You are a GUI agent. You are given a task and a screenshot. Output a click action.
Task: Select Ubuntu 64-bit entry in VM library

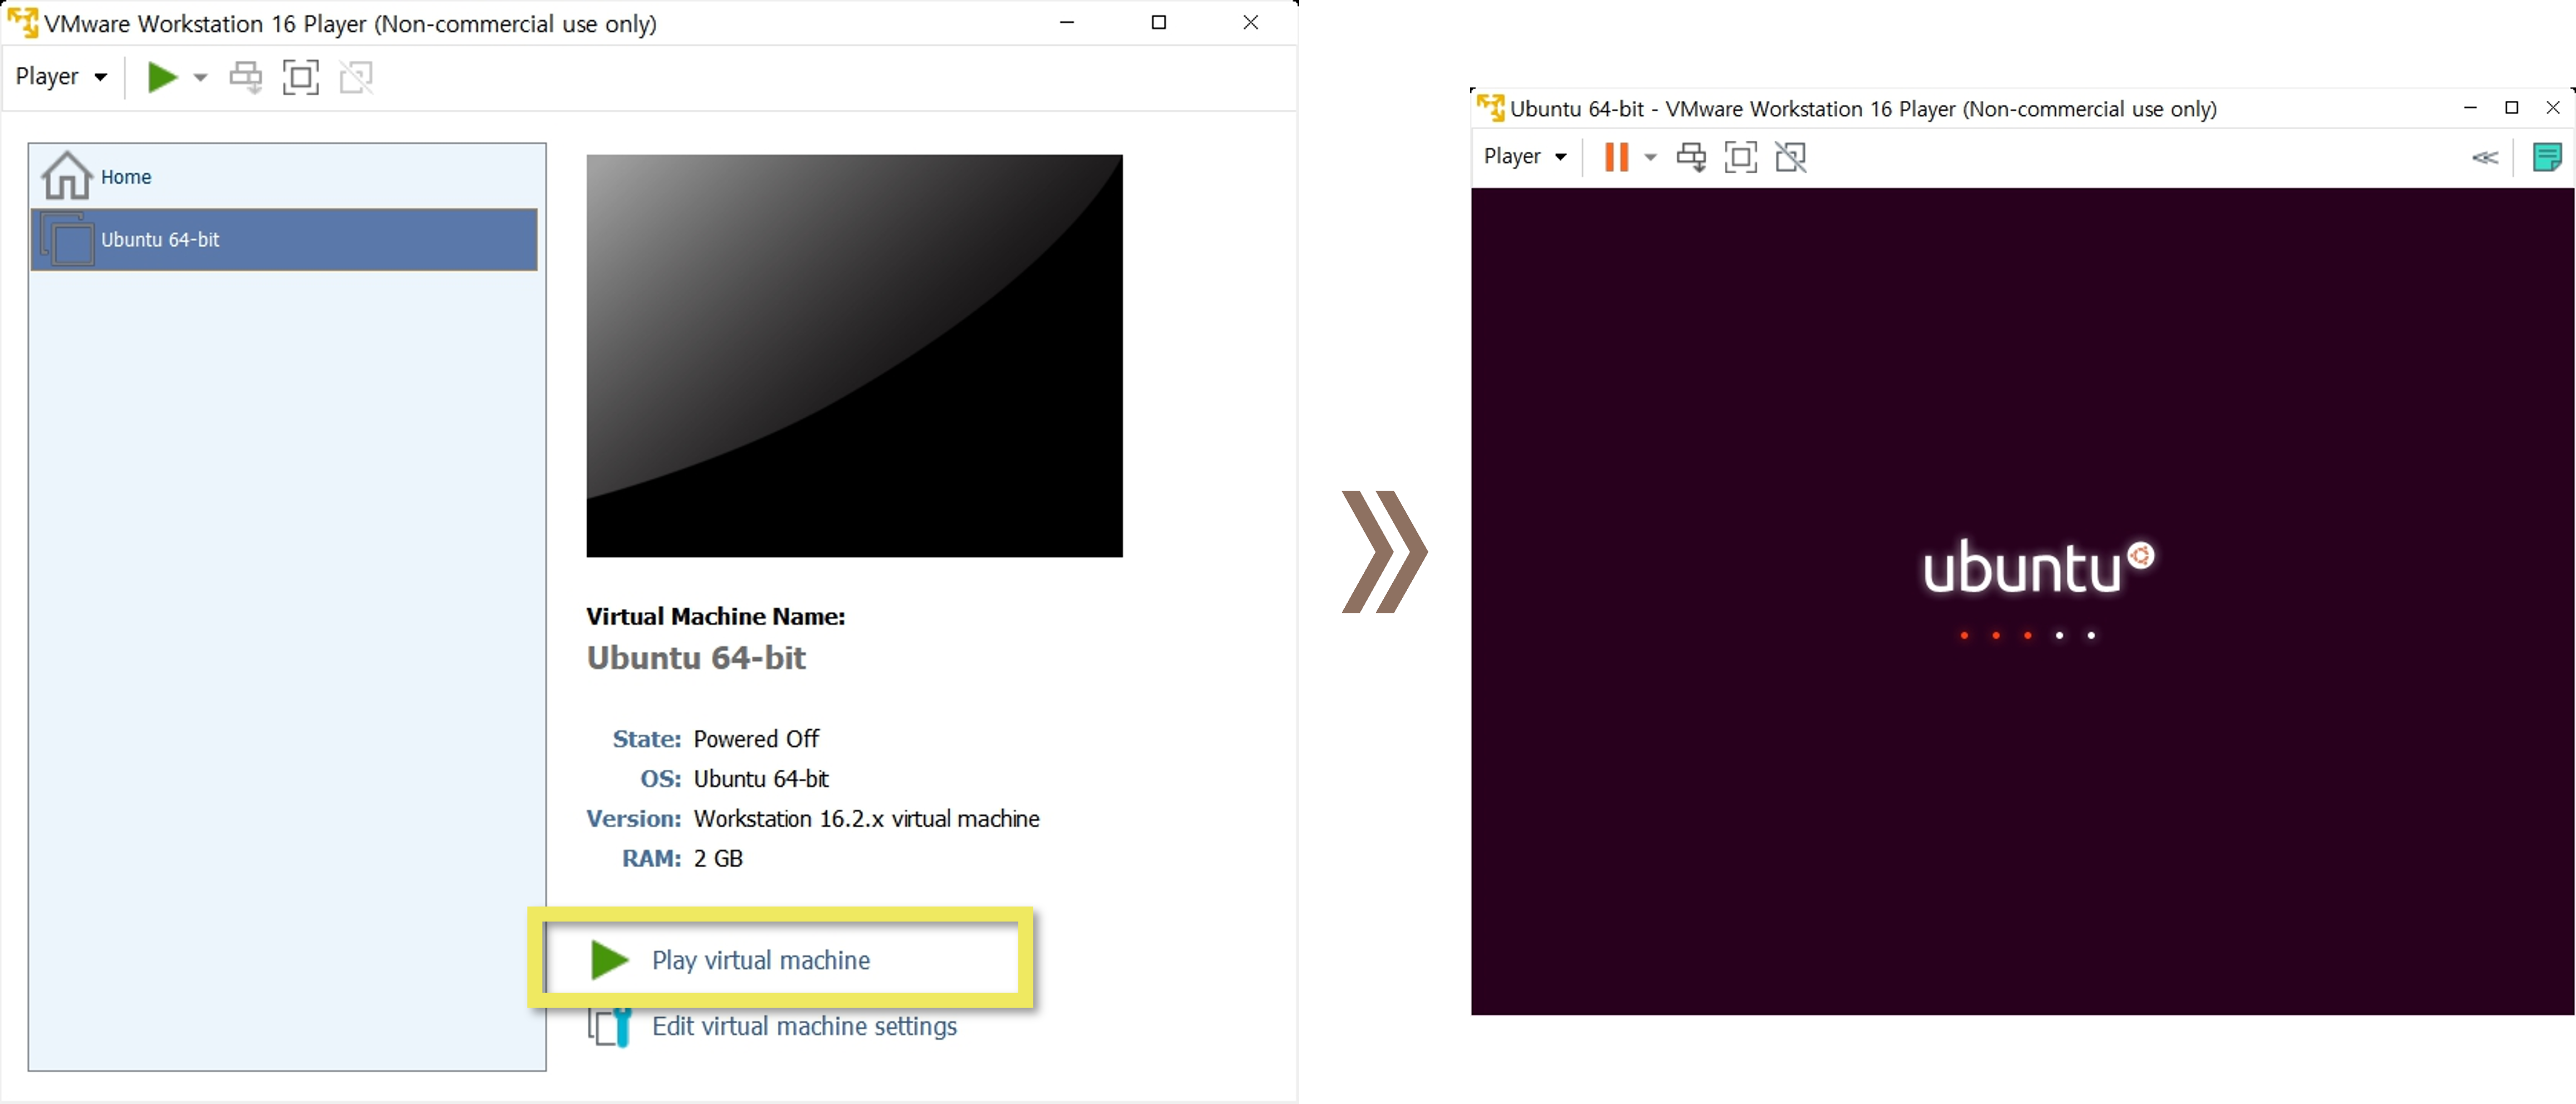click(284, 240)
